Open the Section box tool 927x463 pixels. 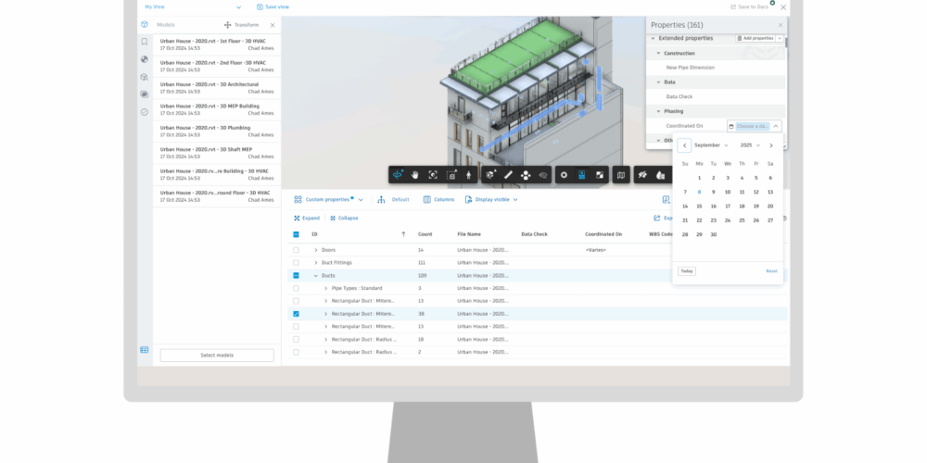(x=490, y=175)
